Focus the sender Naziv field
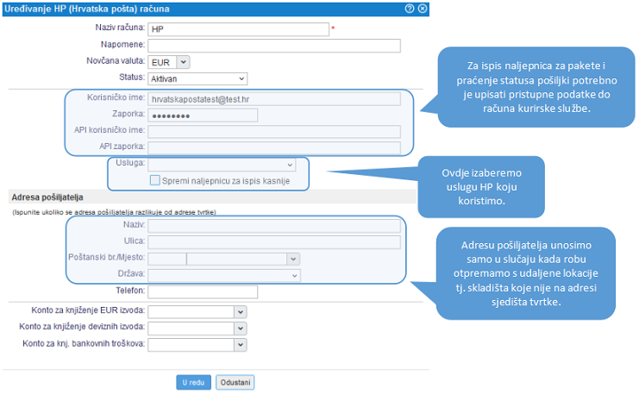 point(274,226)
